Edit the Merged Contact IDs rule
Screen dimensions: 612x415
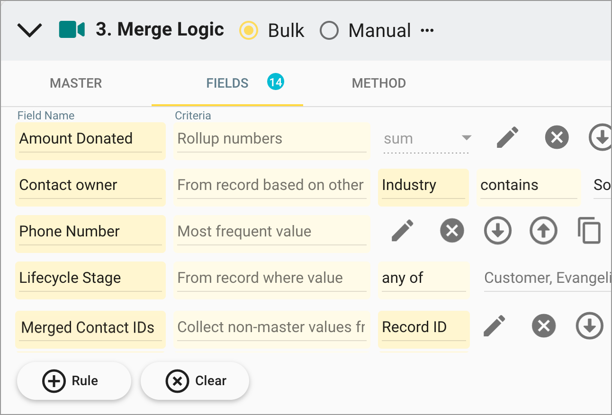[494, 326]
